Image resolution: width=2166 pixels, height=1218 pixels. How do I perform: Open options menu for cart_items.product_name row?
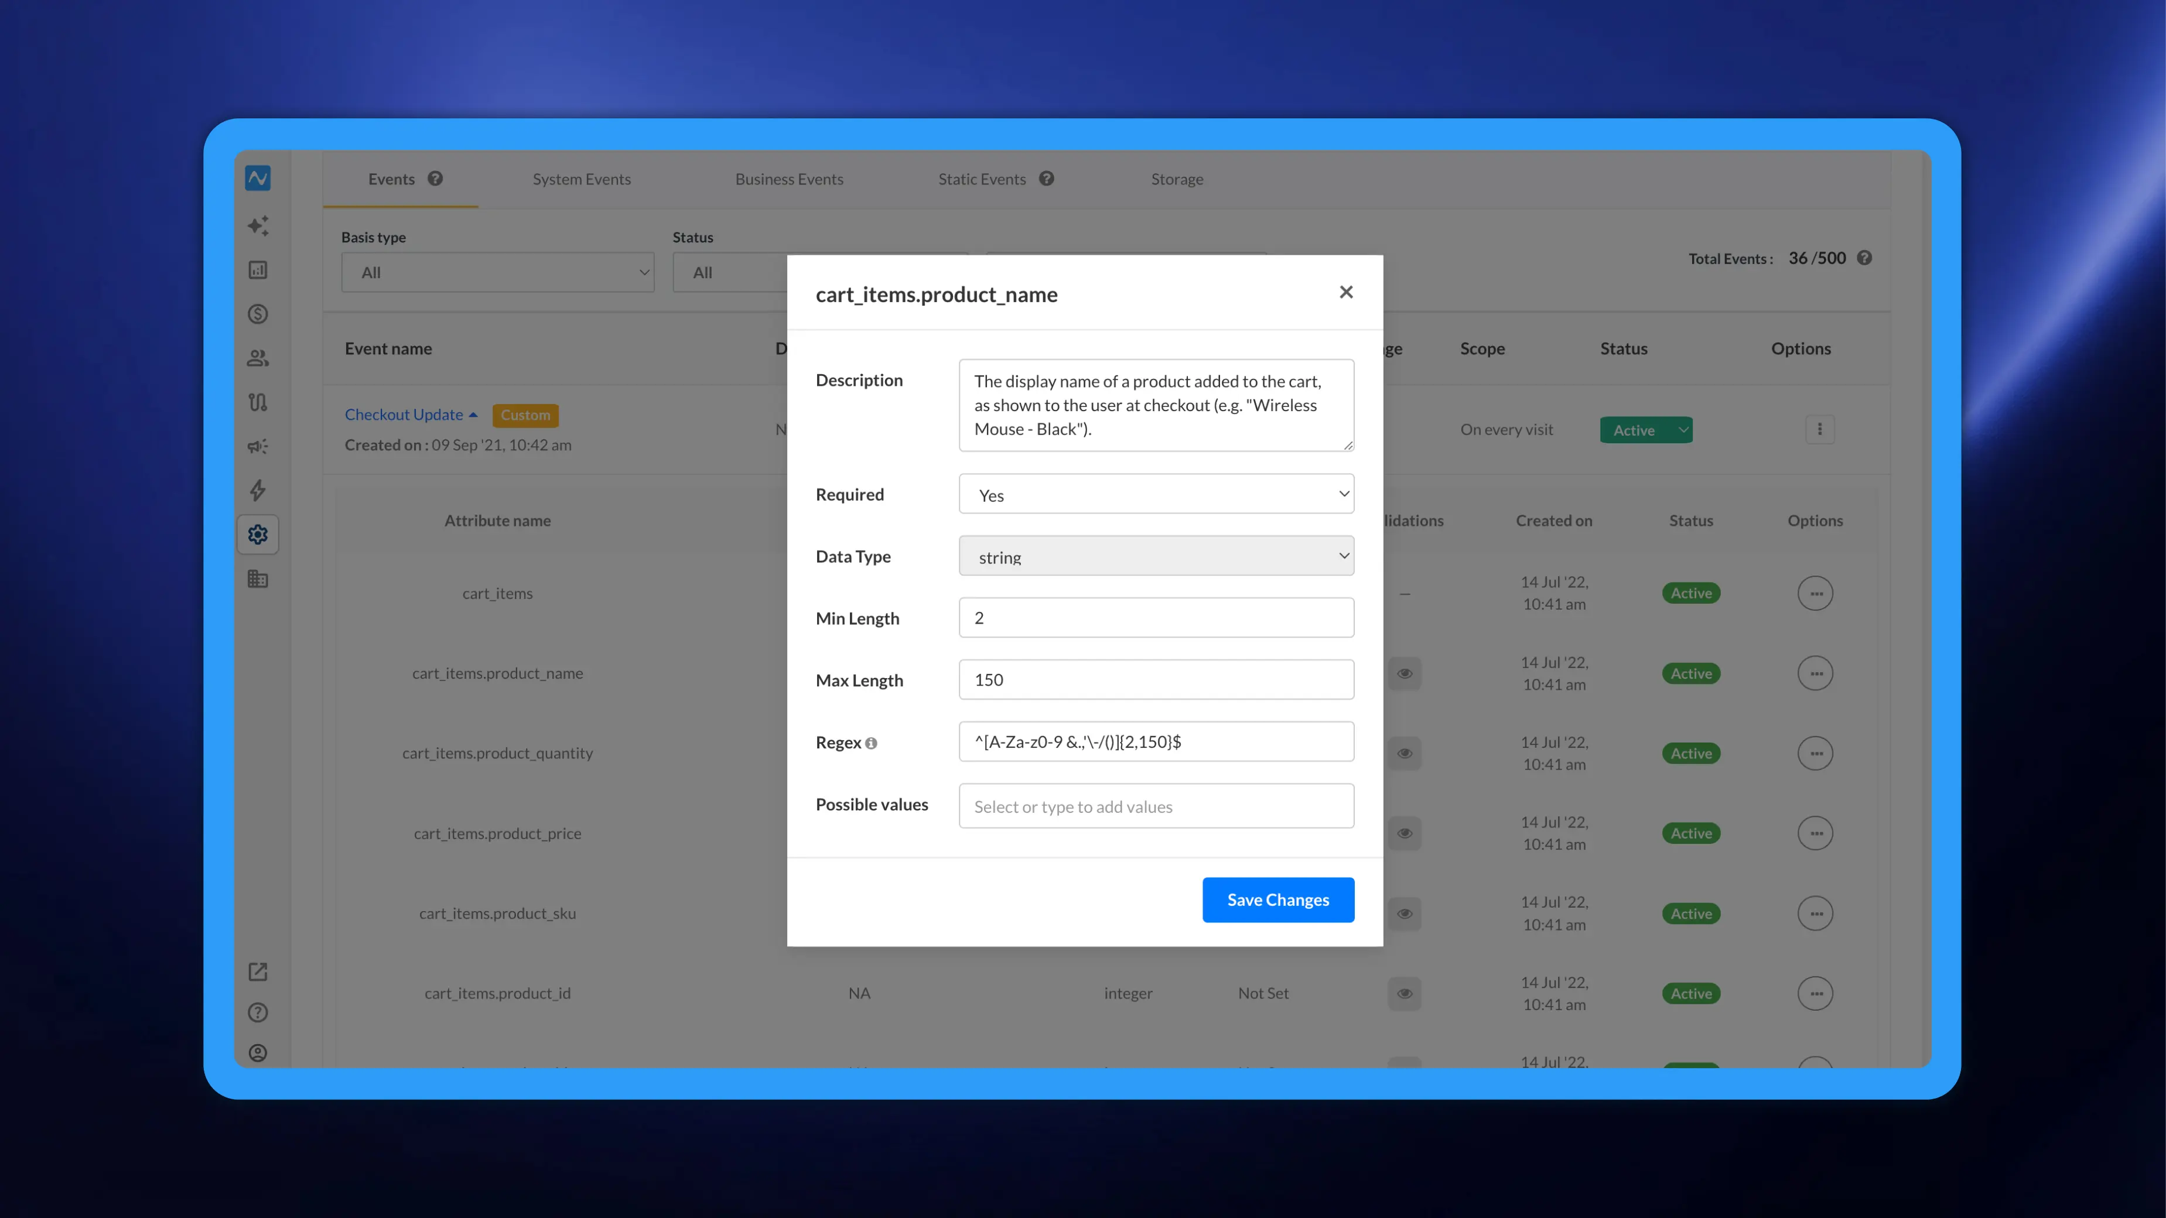pos(1815,673)
